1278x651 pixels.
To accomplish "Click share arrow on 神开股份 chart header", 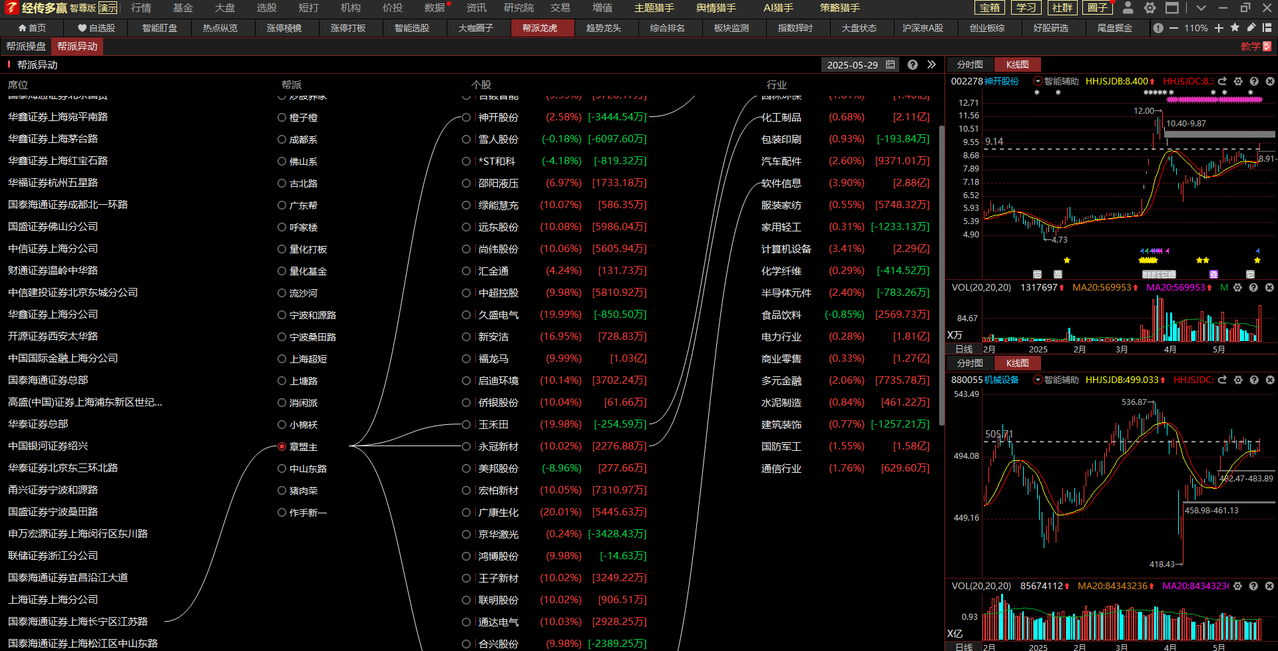I will (1222, 81).
